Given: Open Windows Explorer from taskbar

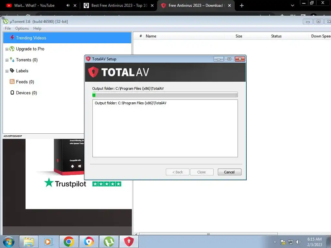Looking at the screenshot, I should 29,242.
